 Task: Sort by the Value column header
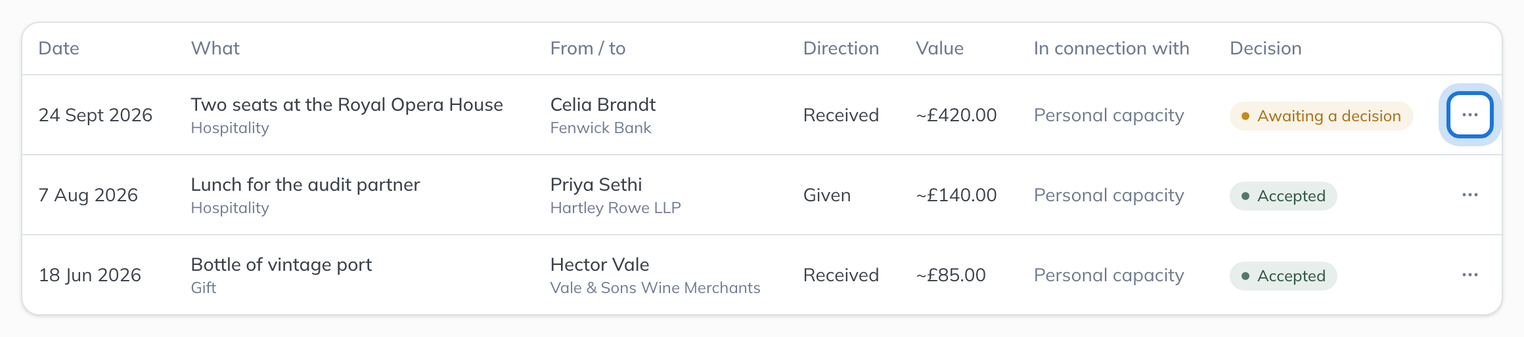click(940, 49)
